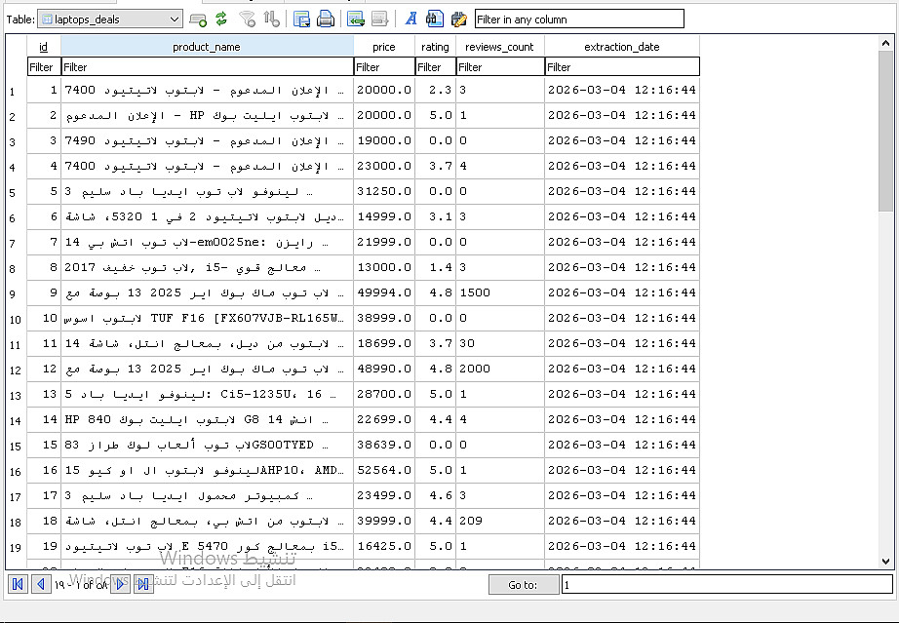Sort by the extraction_date column header
This screenshot has width=899, height=623.
622,47
